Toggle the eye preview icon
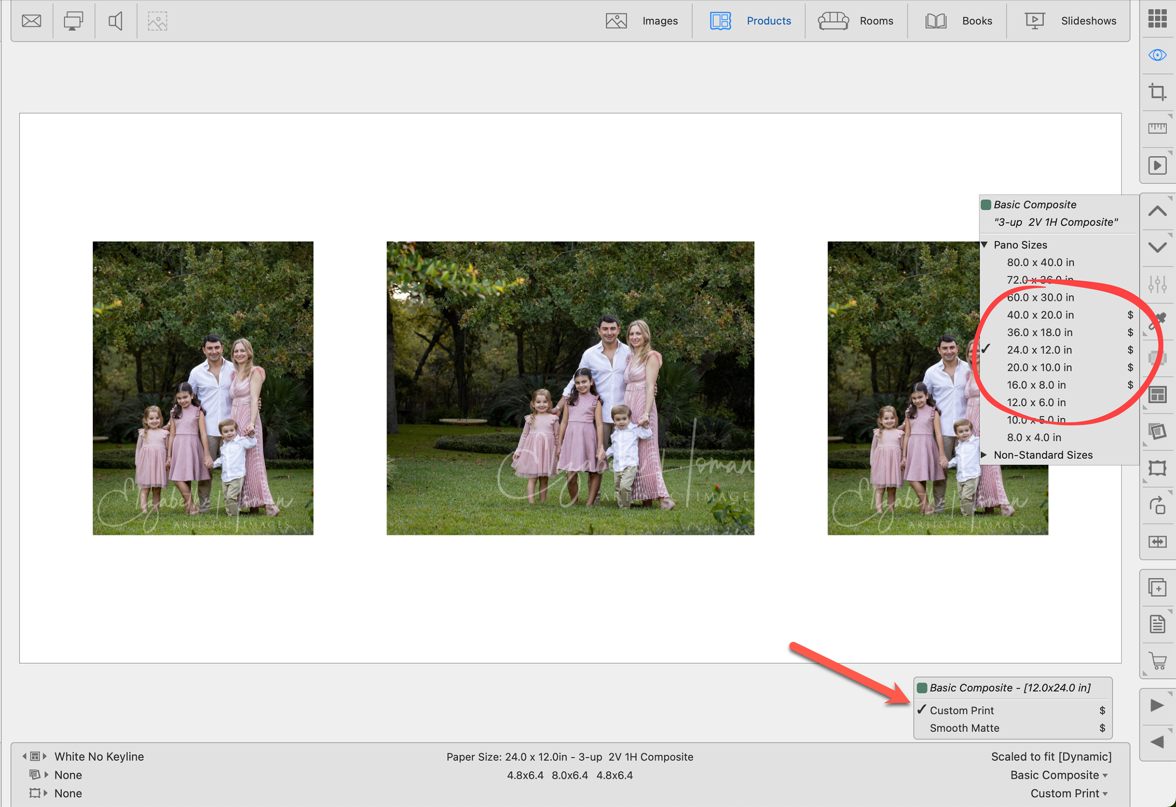 (1157, 55)
